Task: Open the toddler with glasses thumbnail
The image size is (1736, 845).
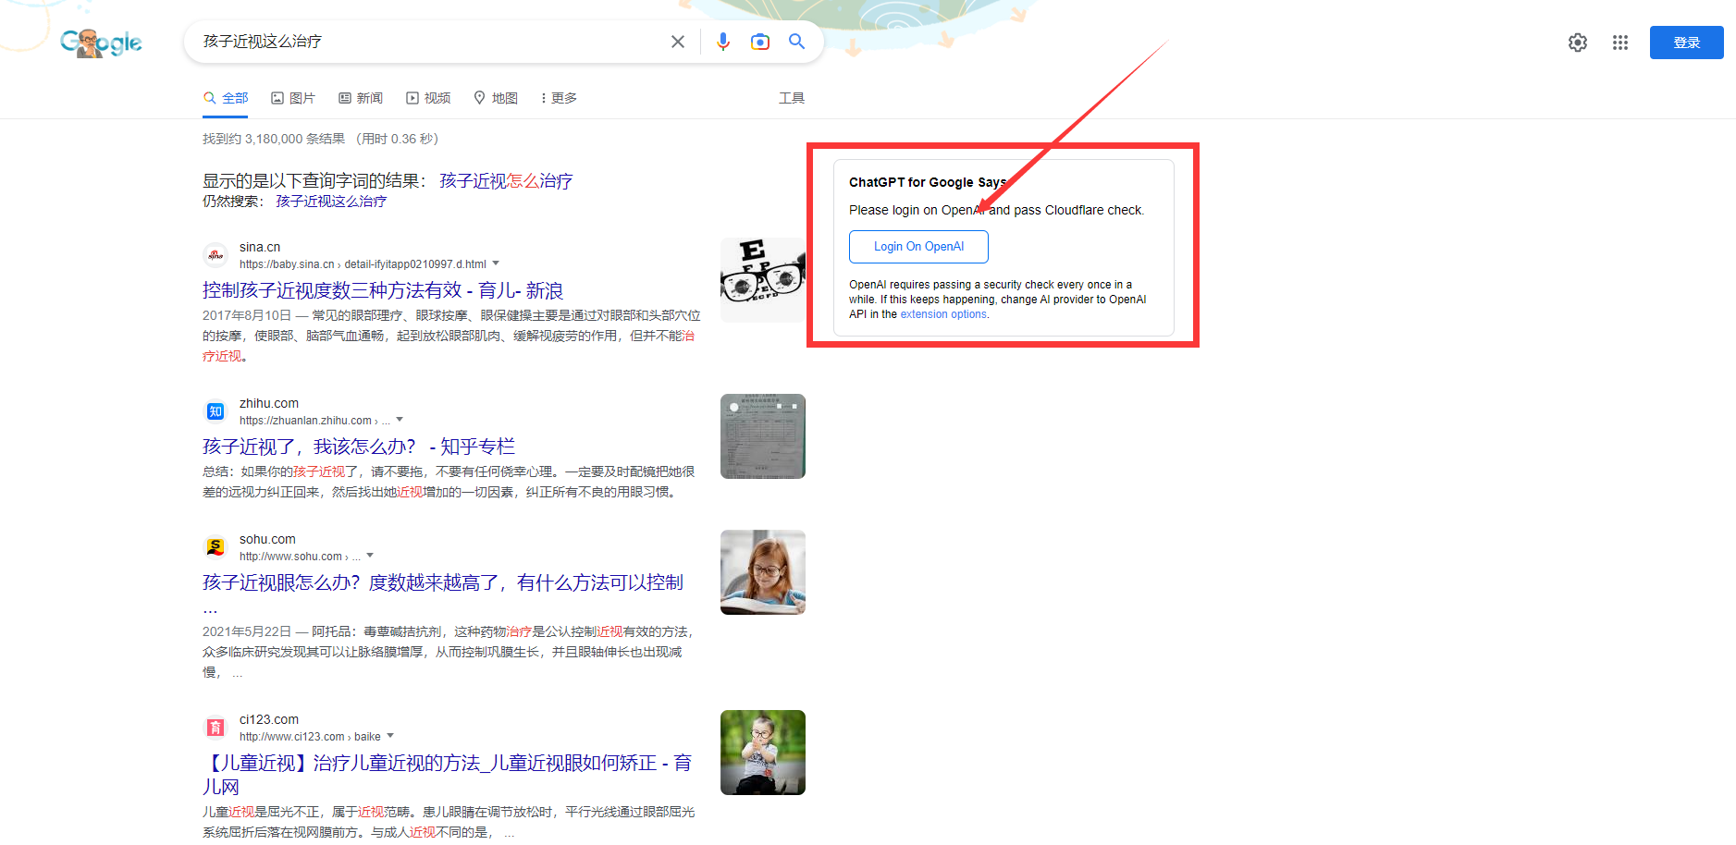Action: coord(763,753)
